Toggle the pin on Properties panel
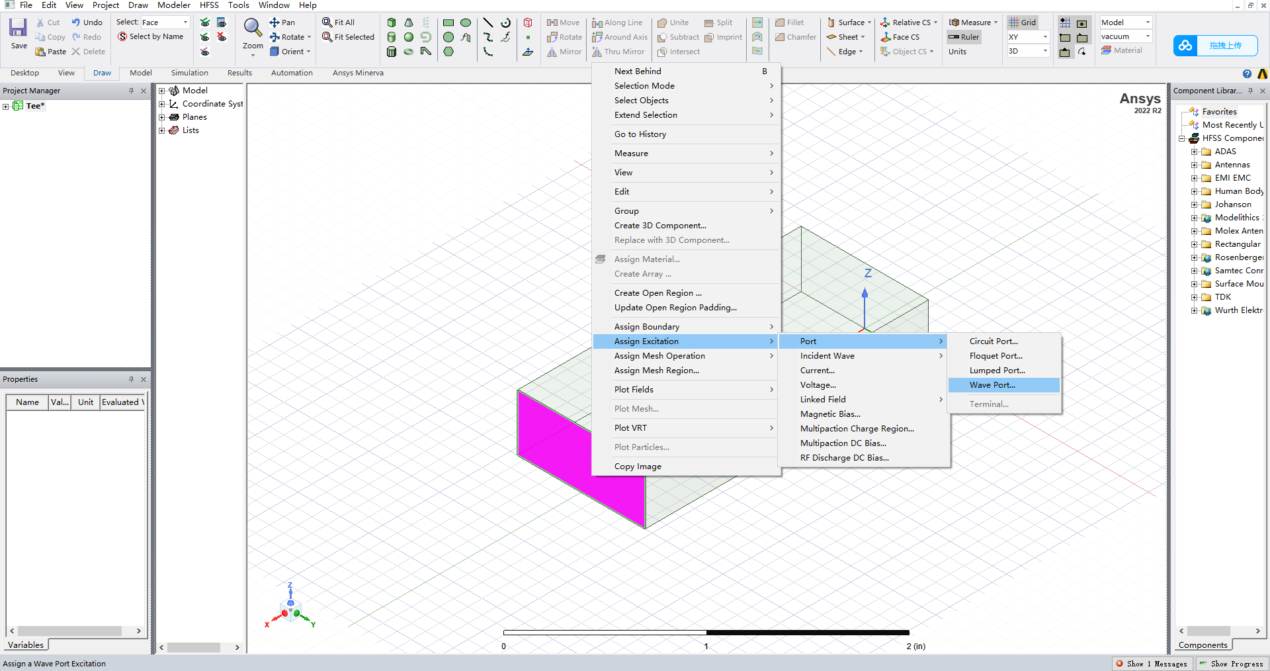 point(131,379)
